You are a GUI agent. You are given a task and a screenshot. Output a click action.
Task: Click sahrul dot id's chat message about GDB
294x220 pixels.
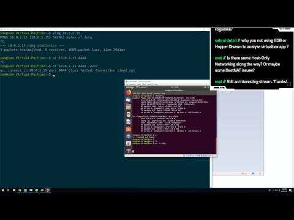point(252,43)
